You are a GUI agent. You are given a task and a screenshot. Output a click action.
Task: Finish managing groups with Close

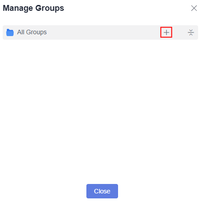pos(102,191)
